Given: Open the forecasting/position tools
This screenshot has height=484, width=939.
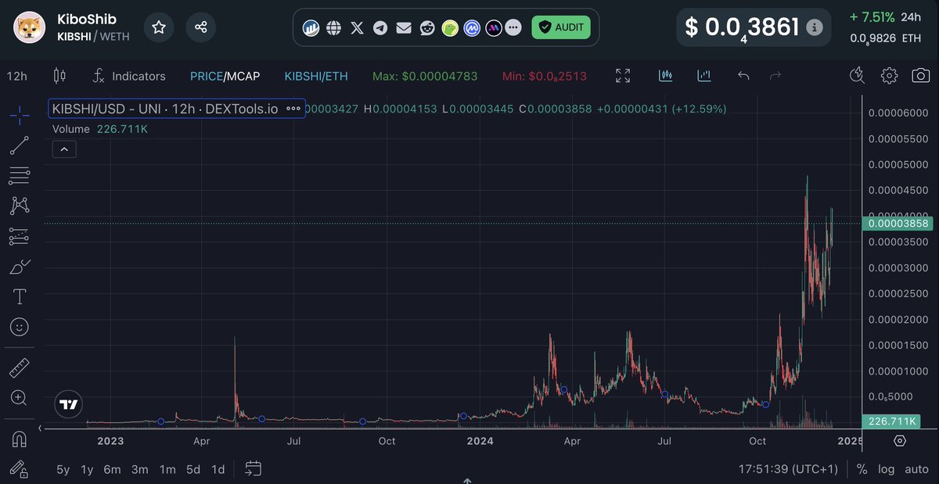Looking at the screenshot, I should point(20,236).
